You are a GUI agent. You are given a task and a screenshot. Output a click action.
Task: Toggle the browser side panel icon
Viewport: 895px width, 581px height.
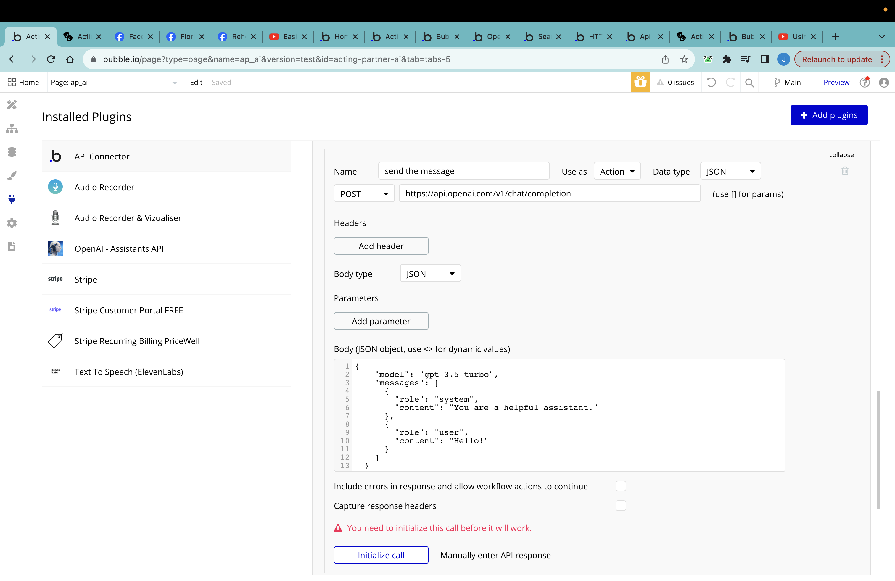764,59
